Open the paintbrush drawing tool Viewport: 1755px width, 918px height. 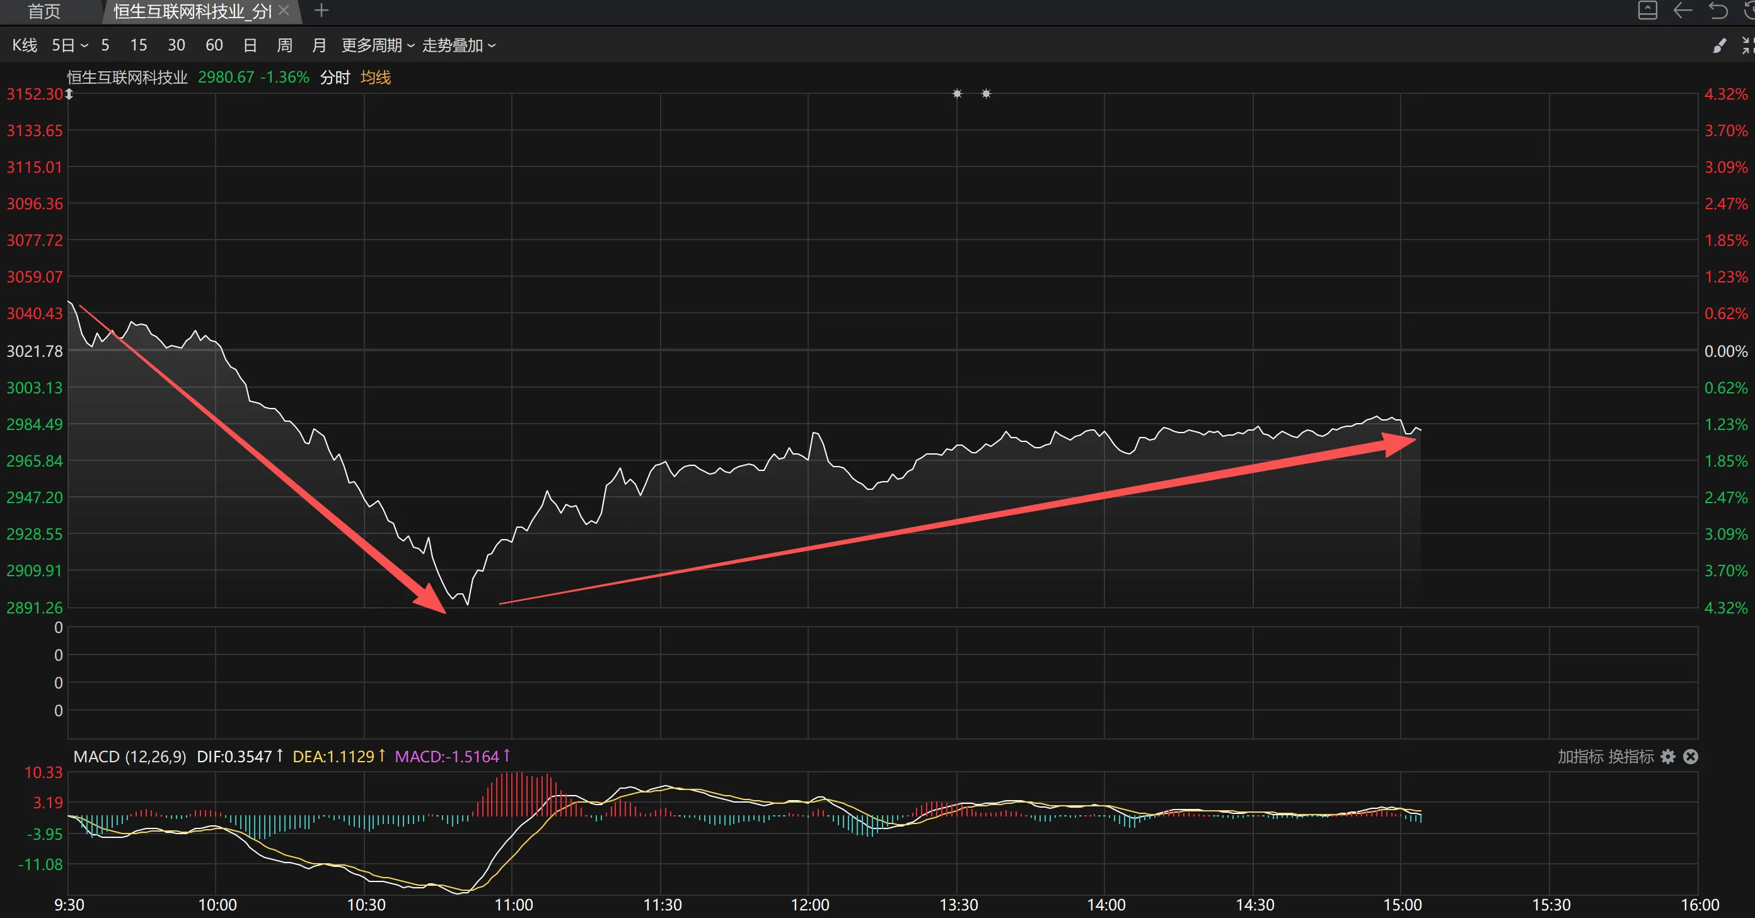(x=1719, y=45)
